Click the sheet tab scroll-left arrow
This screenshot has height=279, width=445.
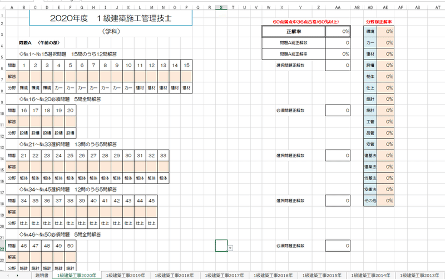[x=8, y=276]
